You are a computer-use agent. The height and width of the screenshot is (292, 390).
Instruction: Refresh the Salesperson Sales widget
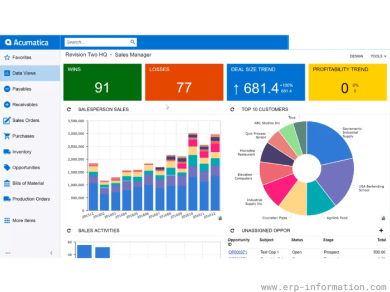[69, 110]
